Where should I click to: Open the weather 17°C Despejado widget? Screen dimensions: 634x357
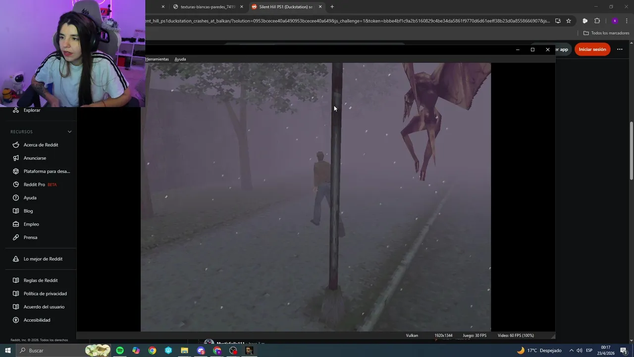point(539,351)
